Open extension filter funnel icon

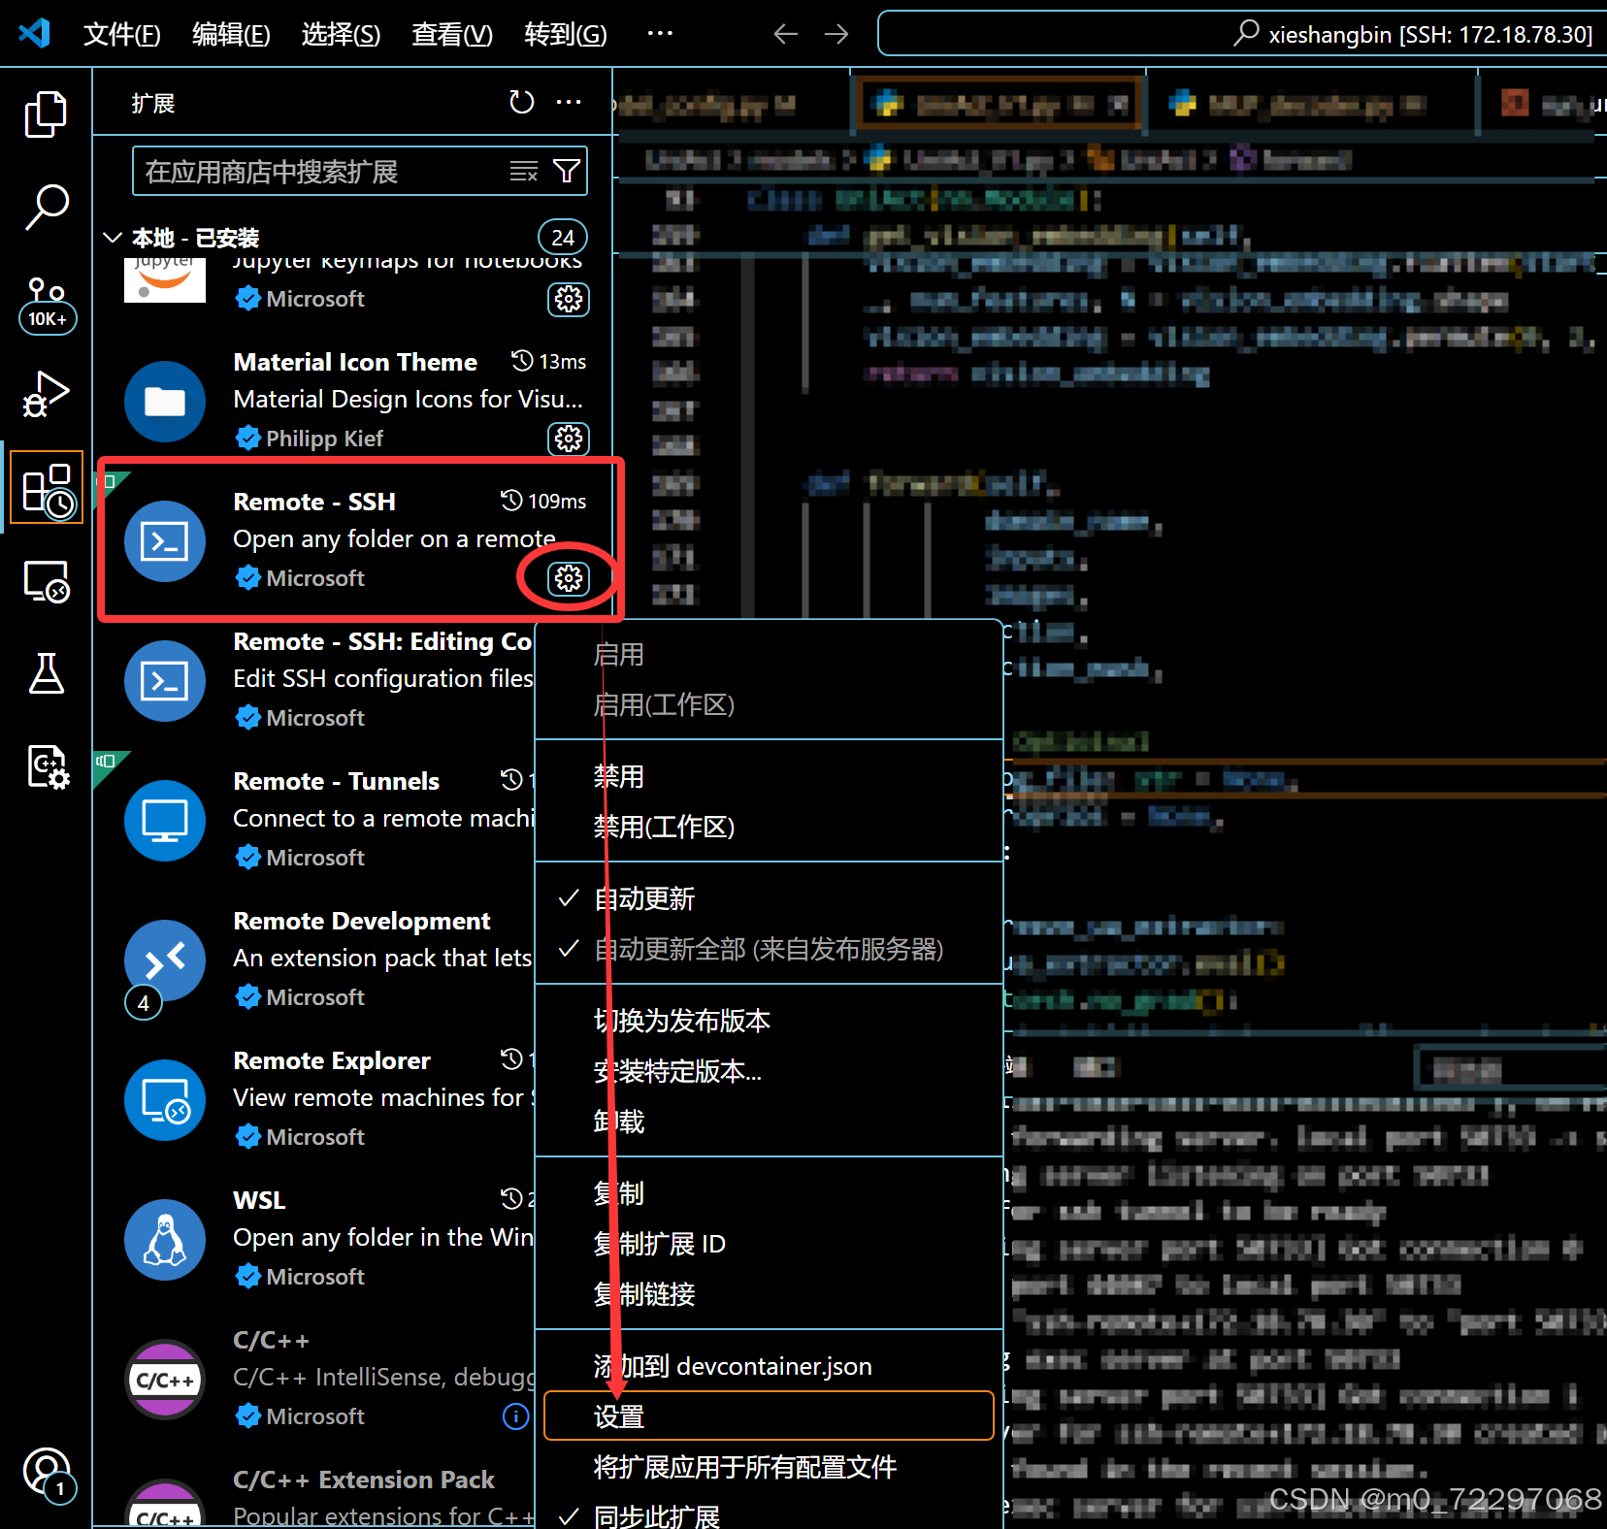567,172
